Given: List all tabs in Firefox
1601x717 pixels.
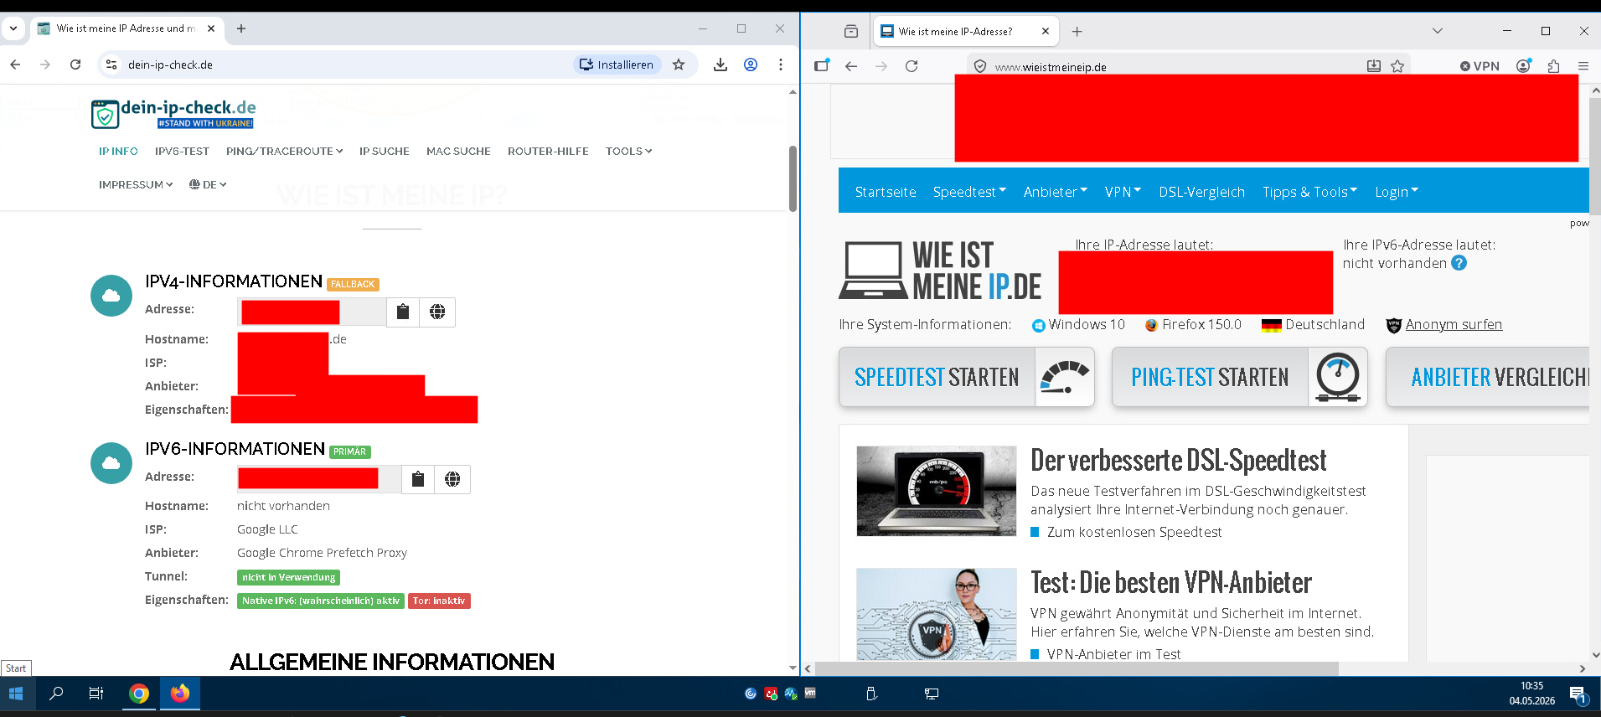Looking at the screenshot, I should coord(1438,31).
